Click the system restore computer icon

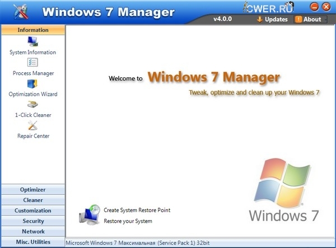90,215
